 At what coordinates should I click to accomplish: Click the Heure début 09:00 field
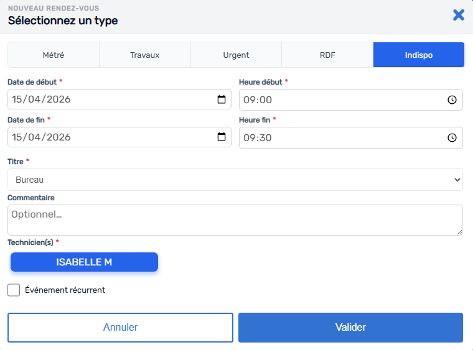pyautogui.click(x=351, y=99)
